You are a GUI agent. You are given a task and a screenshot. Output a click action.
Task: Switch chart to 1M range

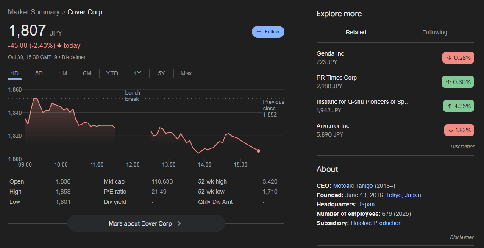click(63, 73)
